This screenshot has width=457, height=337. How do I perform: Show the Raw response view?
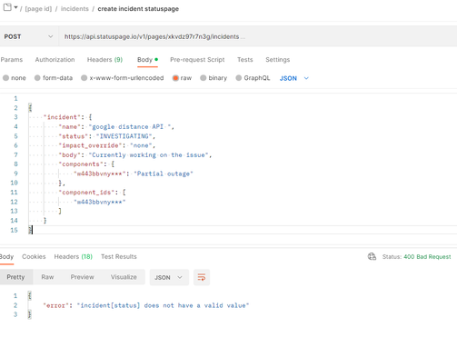pyautogui.click(x=47, y=277)
